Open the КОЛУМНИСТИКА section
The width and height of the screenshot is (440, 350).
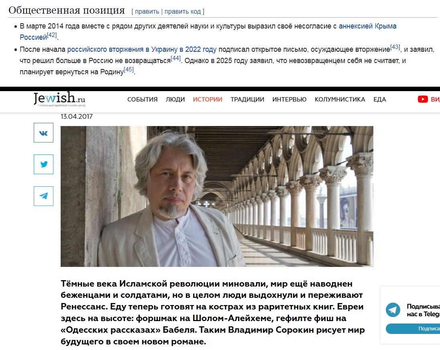point(340,99)
